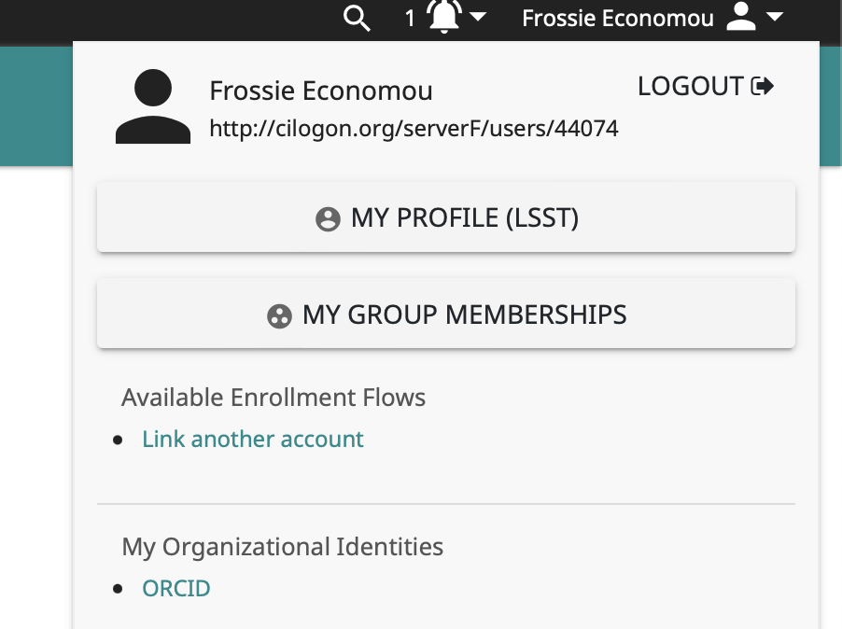Screen dimensions: 842x629
Task: Click the group icon on My Group Memberships
Action: click(279, 316)
